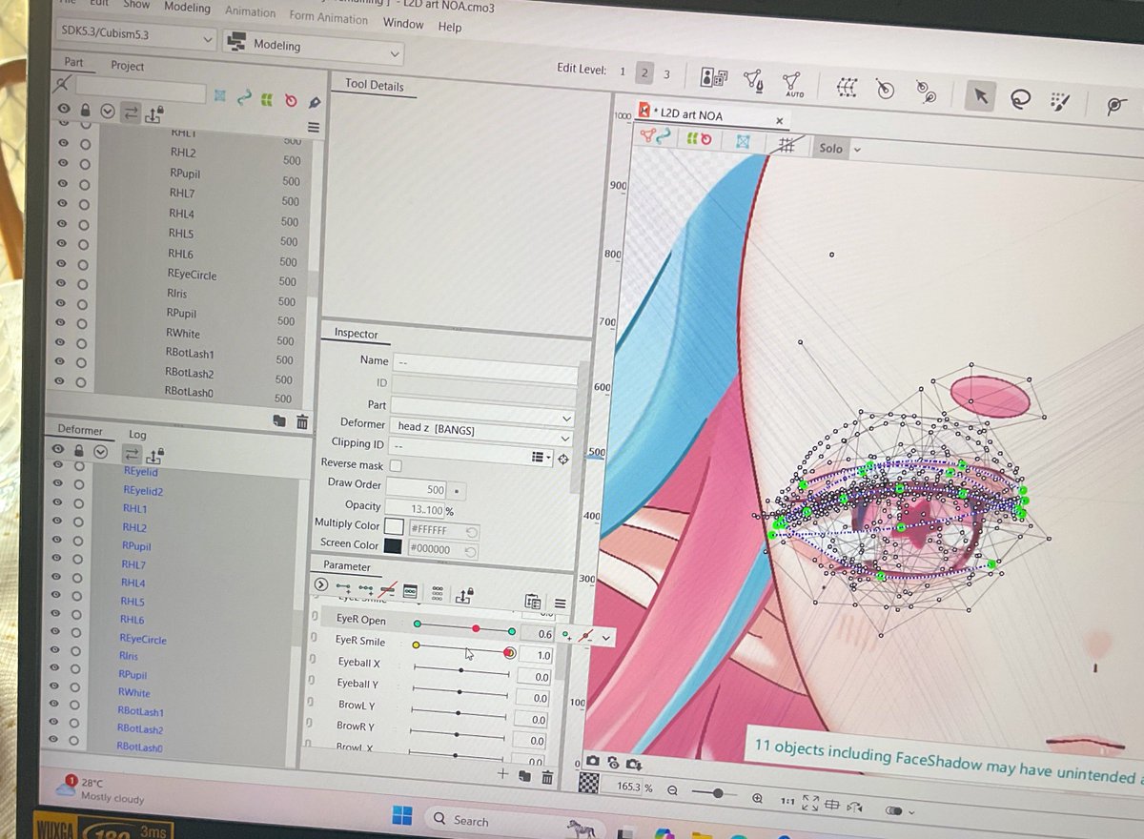
Task: Toggle the grid icon in canvas toolbar
Action: 786,144
